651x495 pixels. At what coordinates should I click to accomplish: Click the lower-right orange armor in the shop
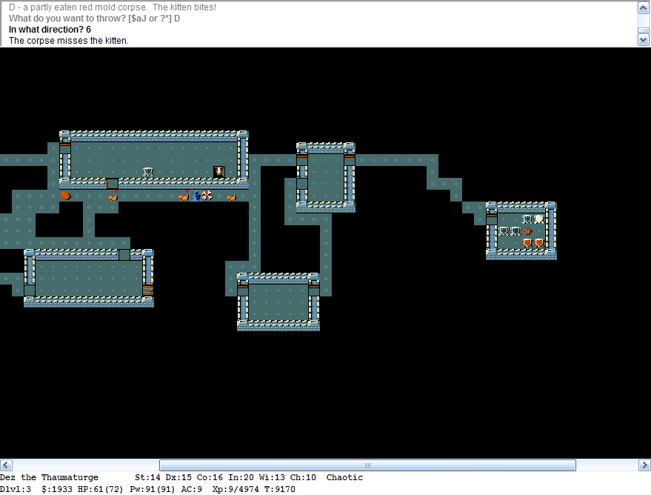tap(539, 242)
